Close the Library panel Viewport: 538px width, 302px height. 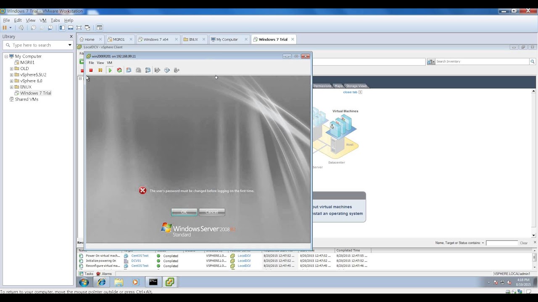click(x=71, y=36)
